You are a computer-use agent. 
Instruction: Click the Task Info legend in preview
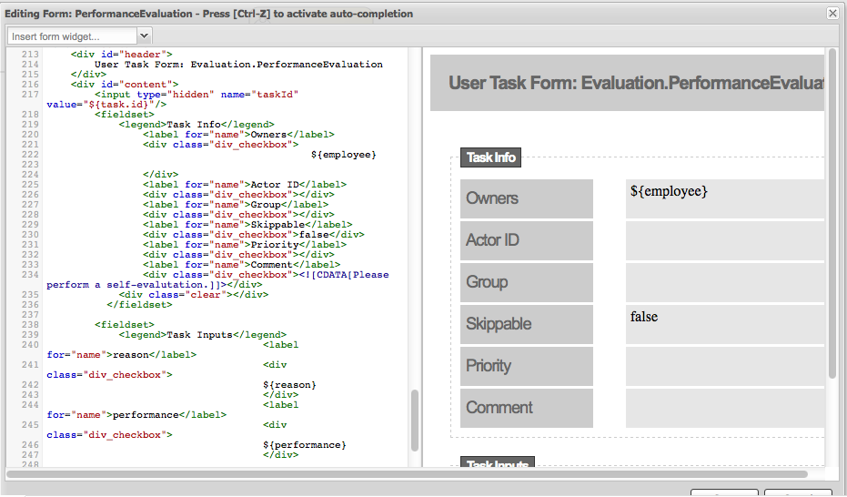pyautogui.click(x=490, y=157)
